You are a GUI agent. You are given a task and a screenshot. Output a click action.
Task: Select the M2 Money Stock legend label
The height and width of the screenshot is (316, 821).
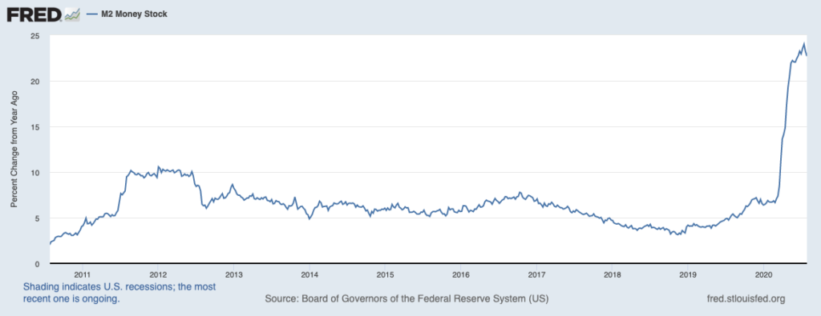[134, 14]
